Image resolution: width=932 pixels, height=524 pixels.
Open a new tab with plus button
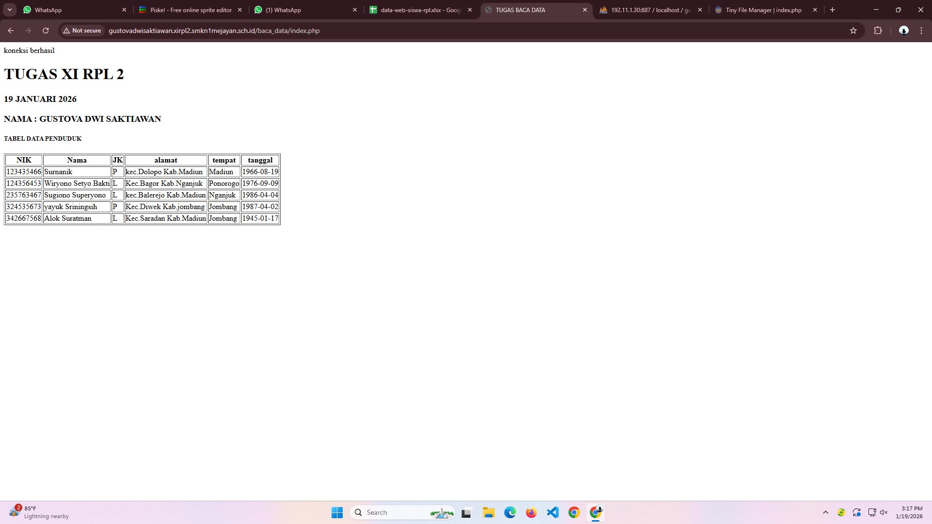832,10
